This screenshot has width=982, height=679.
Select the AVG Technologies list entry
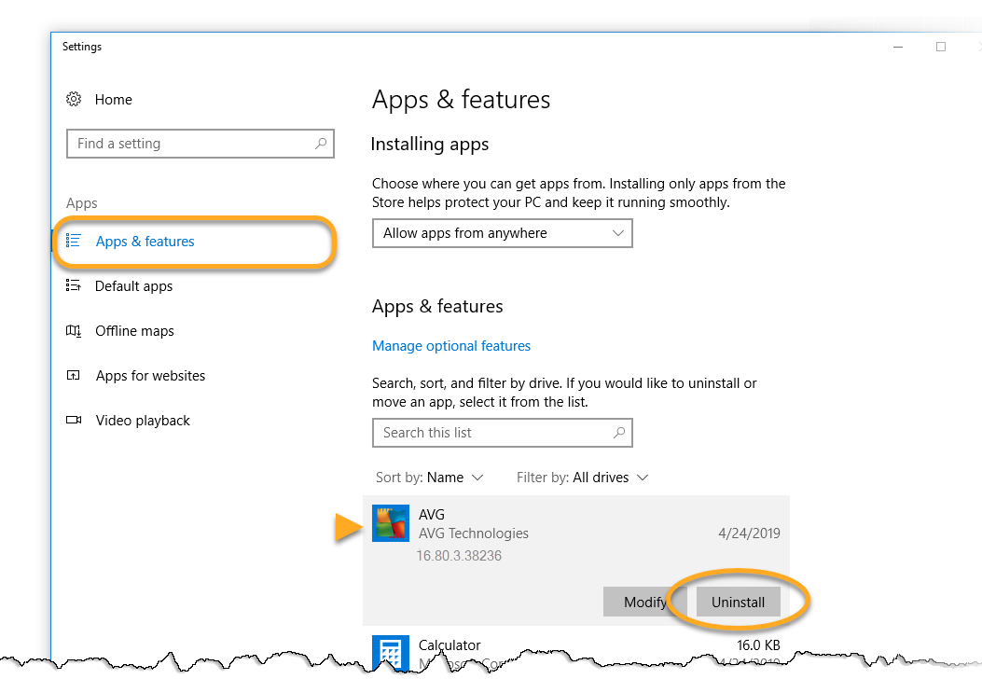[576, 561]
